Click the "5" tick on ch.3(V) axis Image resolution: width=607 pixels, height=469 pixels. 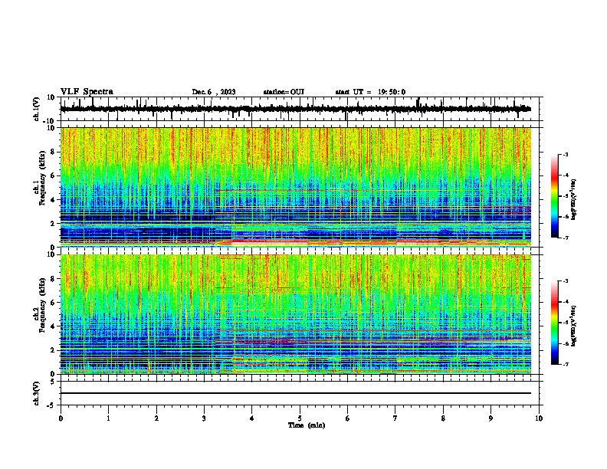click(x=54, y=382)
